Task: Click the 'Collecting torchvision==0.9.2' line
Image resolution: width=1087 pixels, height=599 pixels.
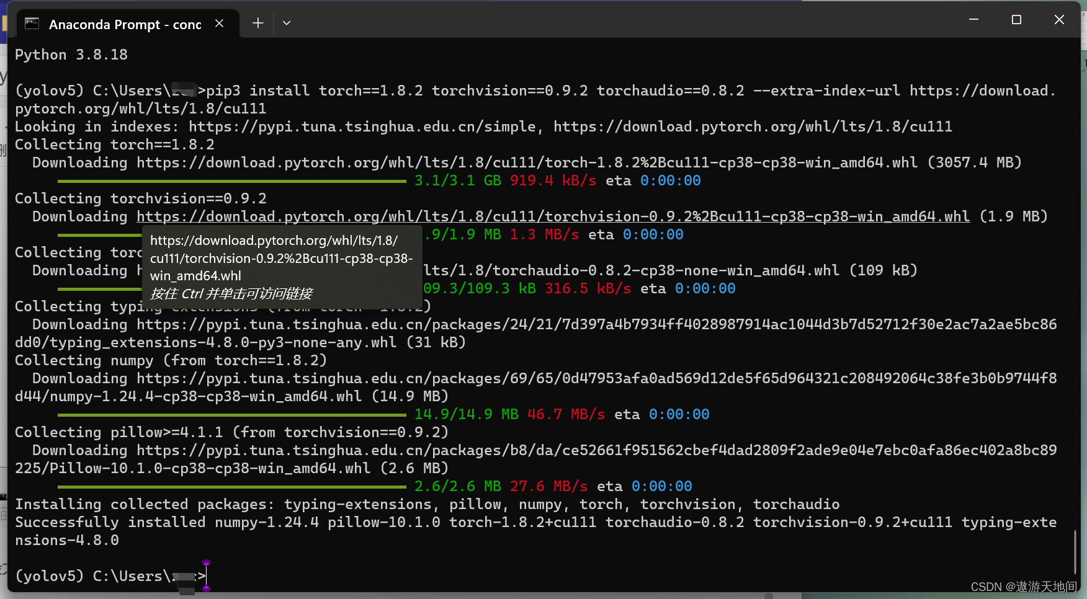Action: (141, 198)
